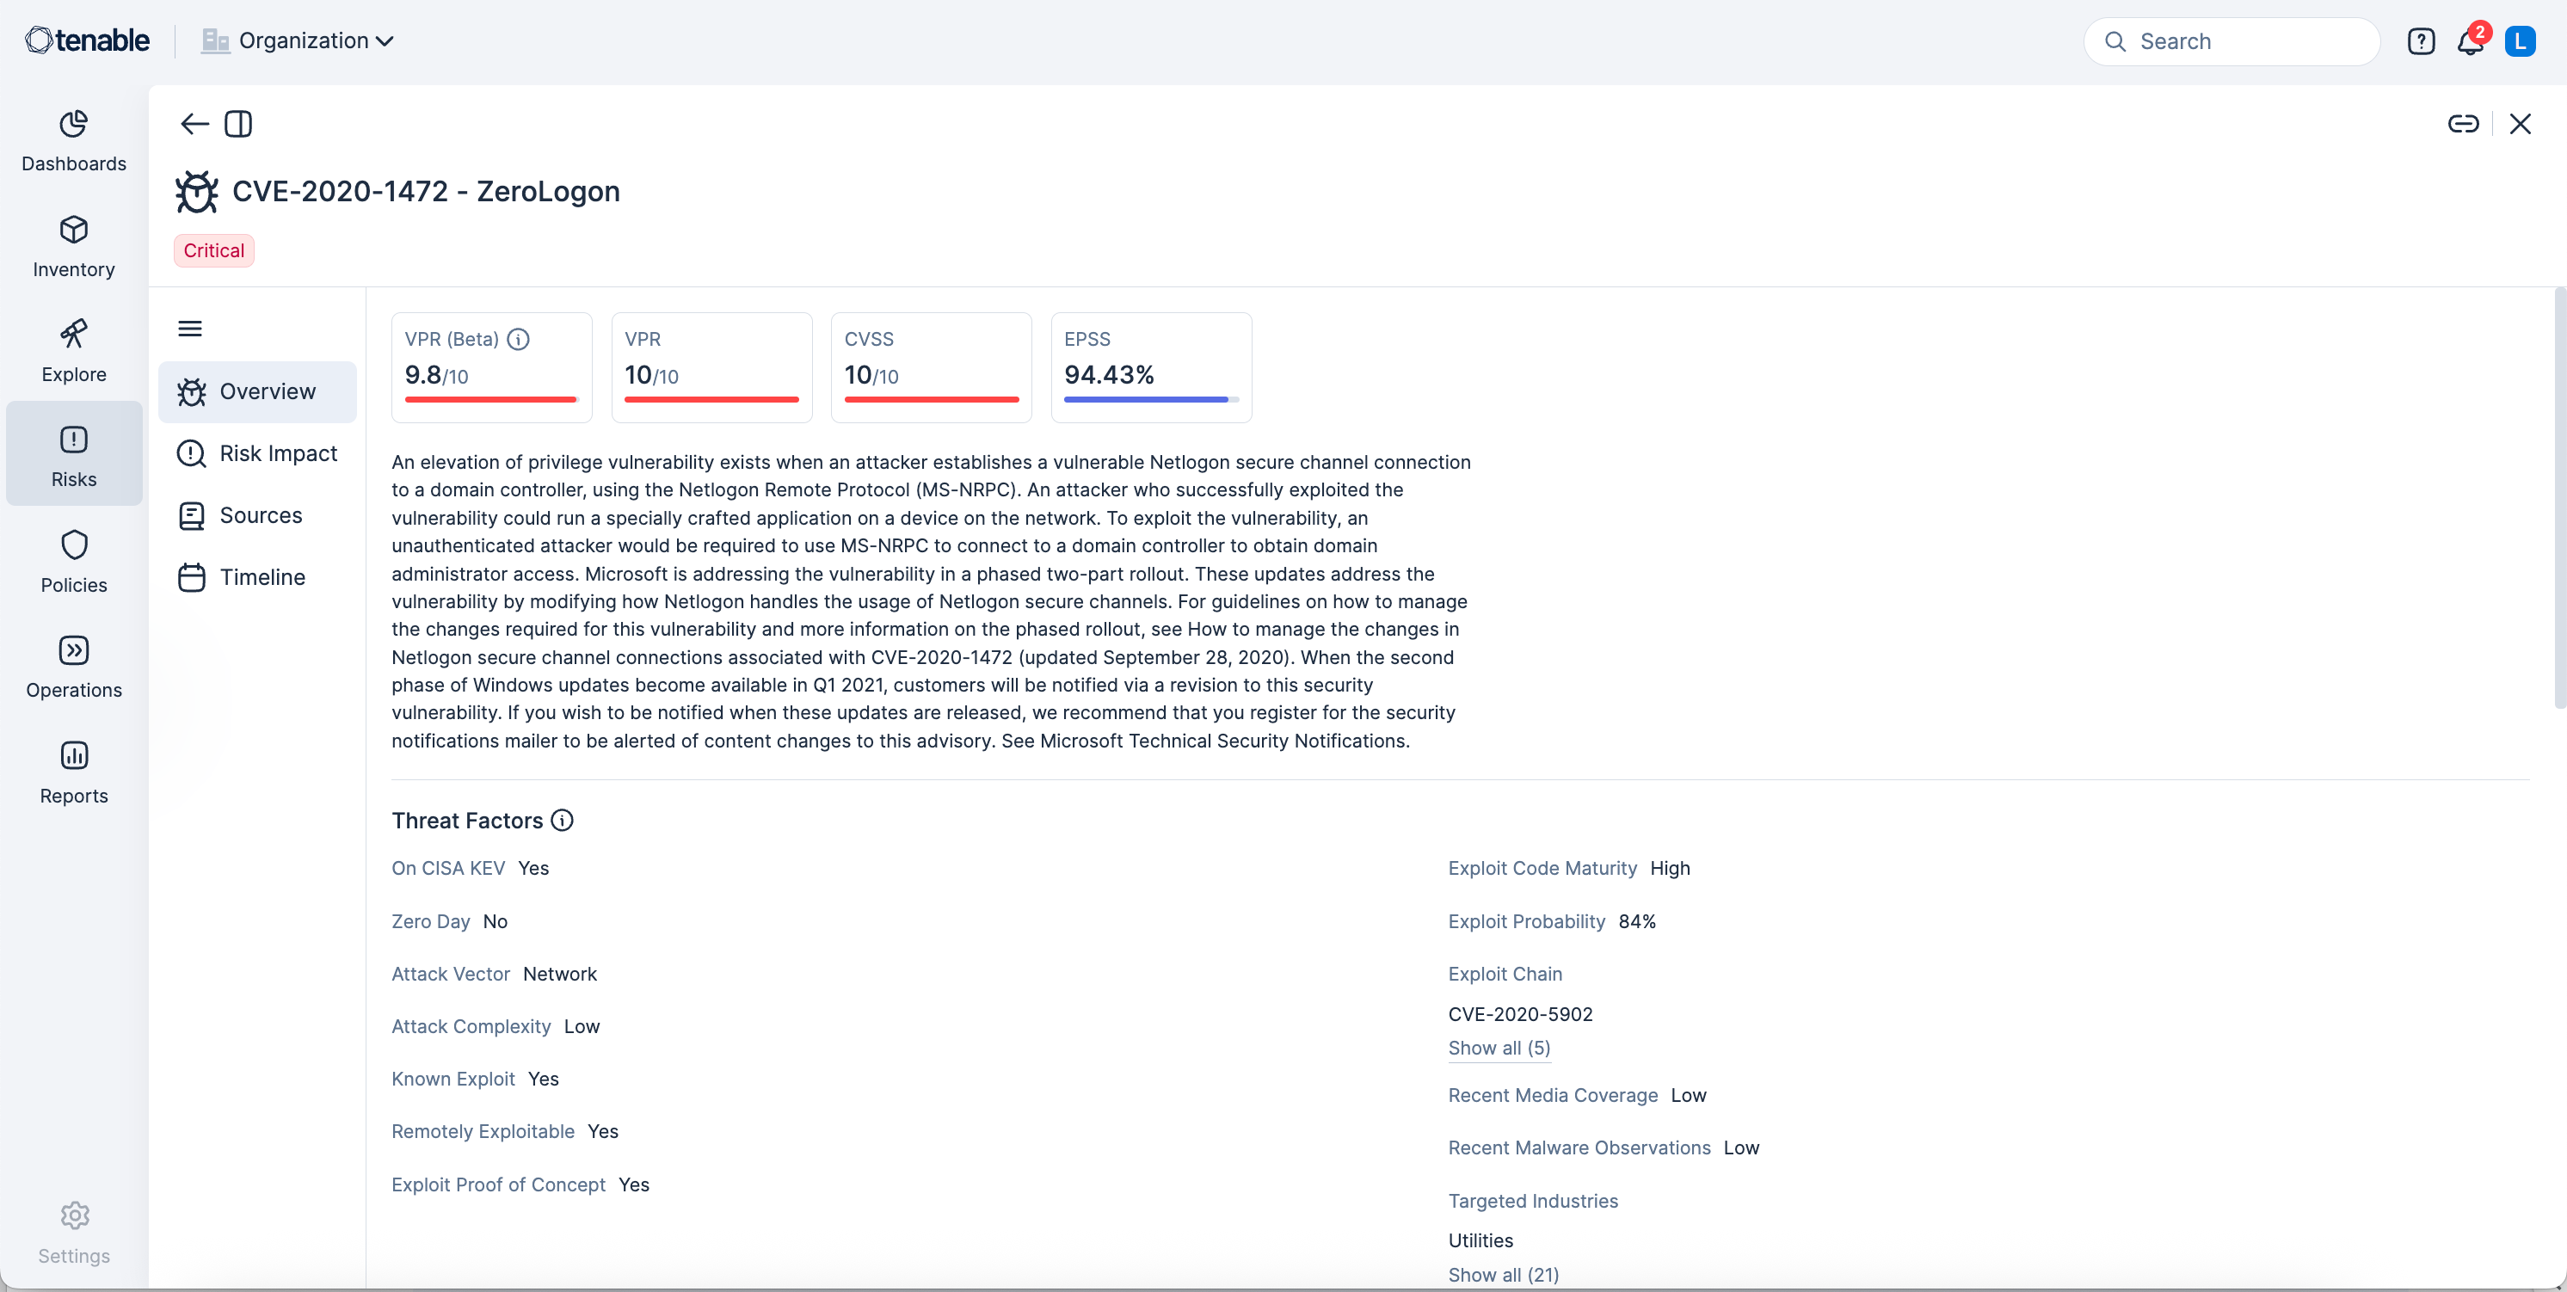Screen dimensions: 2567x1292
Task: Open Policies shield icon
Action: [x=74, y=544]
